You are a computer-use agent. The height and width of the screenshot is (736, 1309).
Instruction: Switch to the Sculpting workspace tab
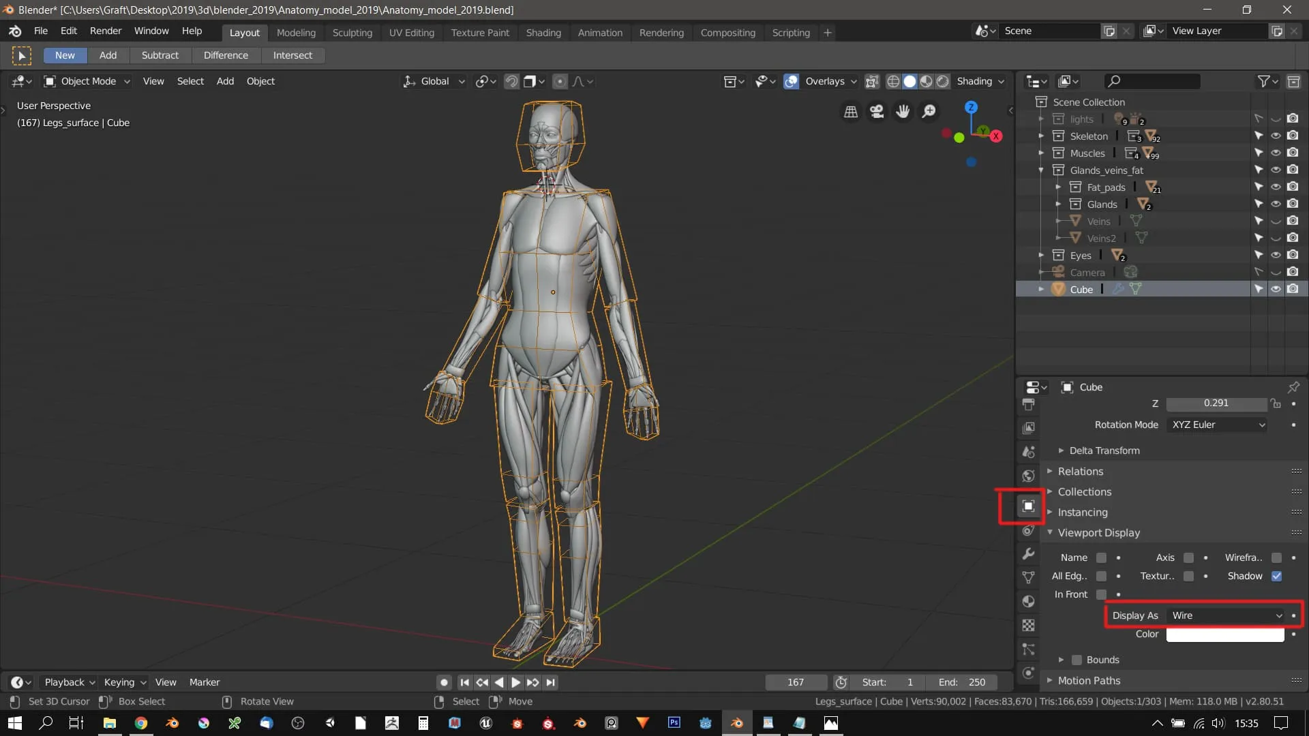coord(352,32)
